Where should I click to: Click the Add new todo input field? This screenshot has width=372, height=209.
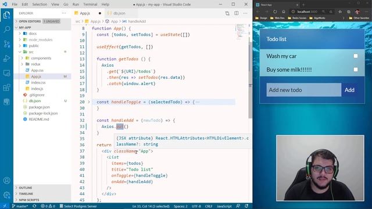[x=303, y=90]
